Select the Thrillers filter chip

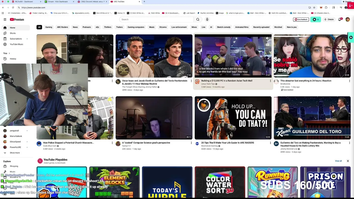108,27
